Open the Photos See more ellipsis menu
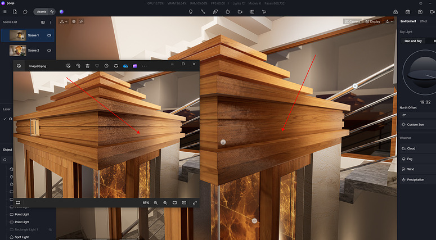The height and width of the screenshot is (240, 436). point(145,66)
